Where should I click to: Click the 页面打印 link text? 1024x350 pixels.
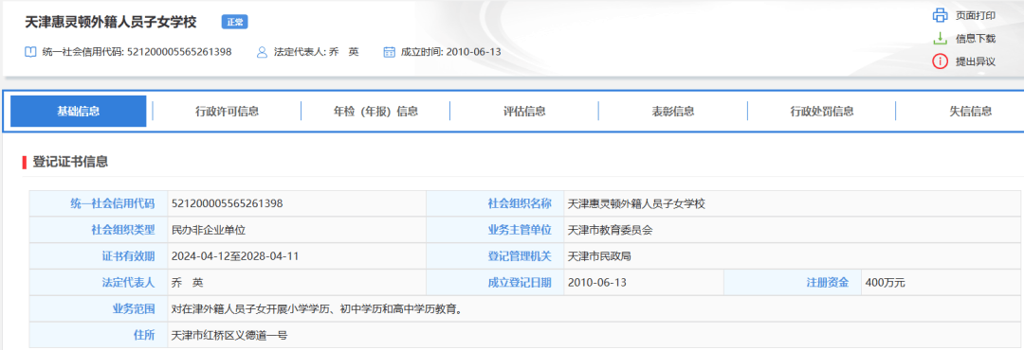coord(975,15)
